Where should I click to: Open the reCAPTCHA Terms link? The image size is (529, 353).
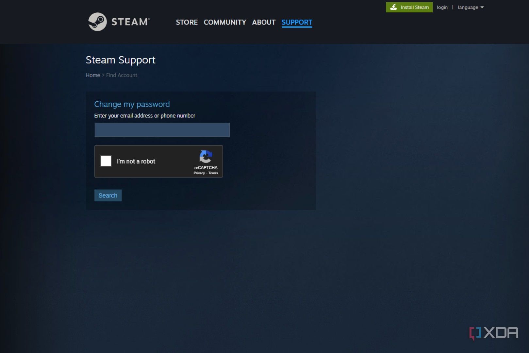(x=213, y=173)
